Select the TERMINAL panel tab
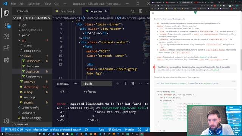 click(x=63, y=84)
